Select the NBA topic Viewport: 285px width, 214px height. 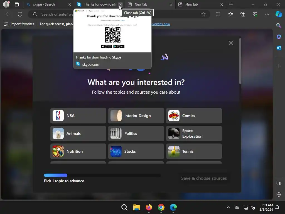78,116
